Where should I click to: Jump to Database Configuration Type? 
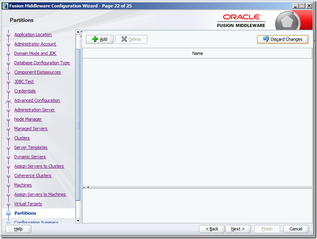click(42, 63)
